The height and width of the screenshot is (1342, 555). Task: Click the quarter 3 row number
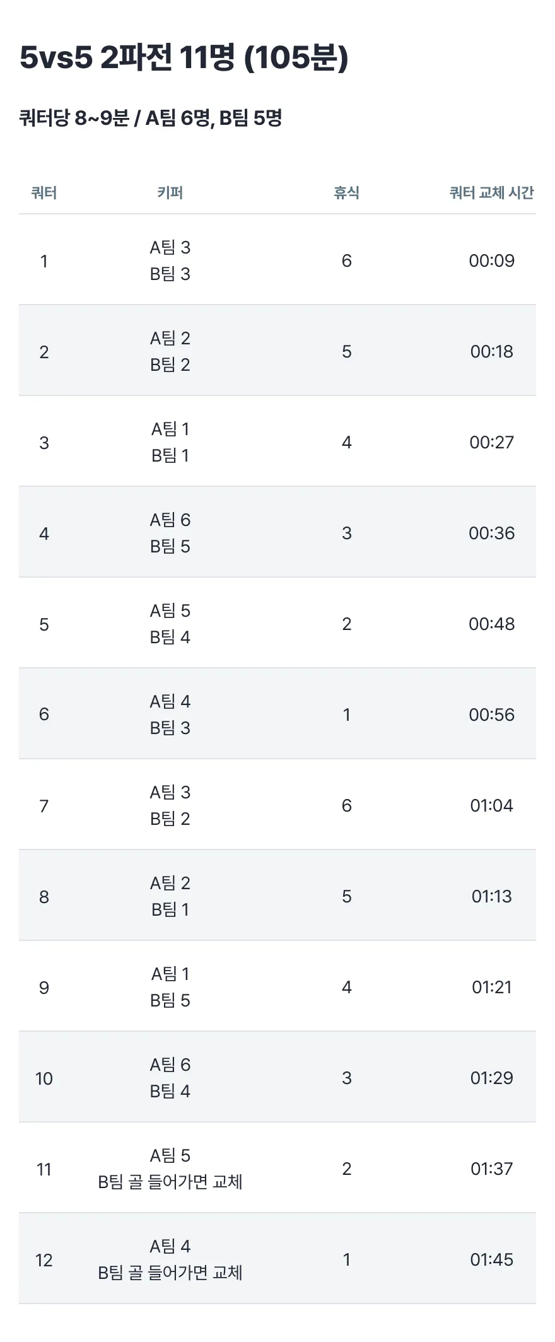tap(44, 443)
